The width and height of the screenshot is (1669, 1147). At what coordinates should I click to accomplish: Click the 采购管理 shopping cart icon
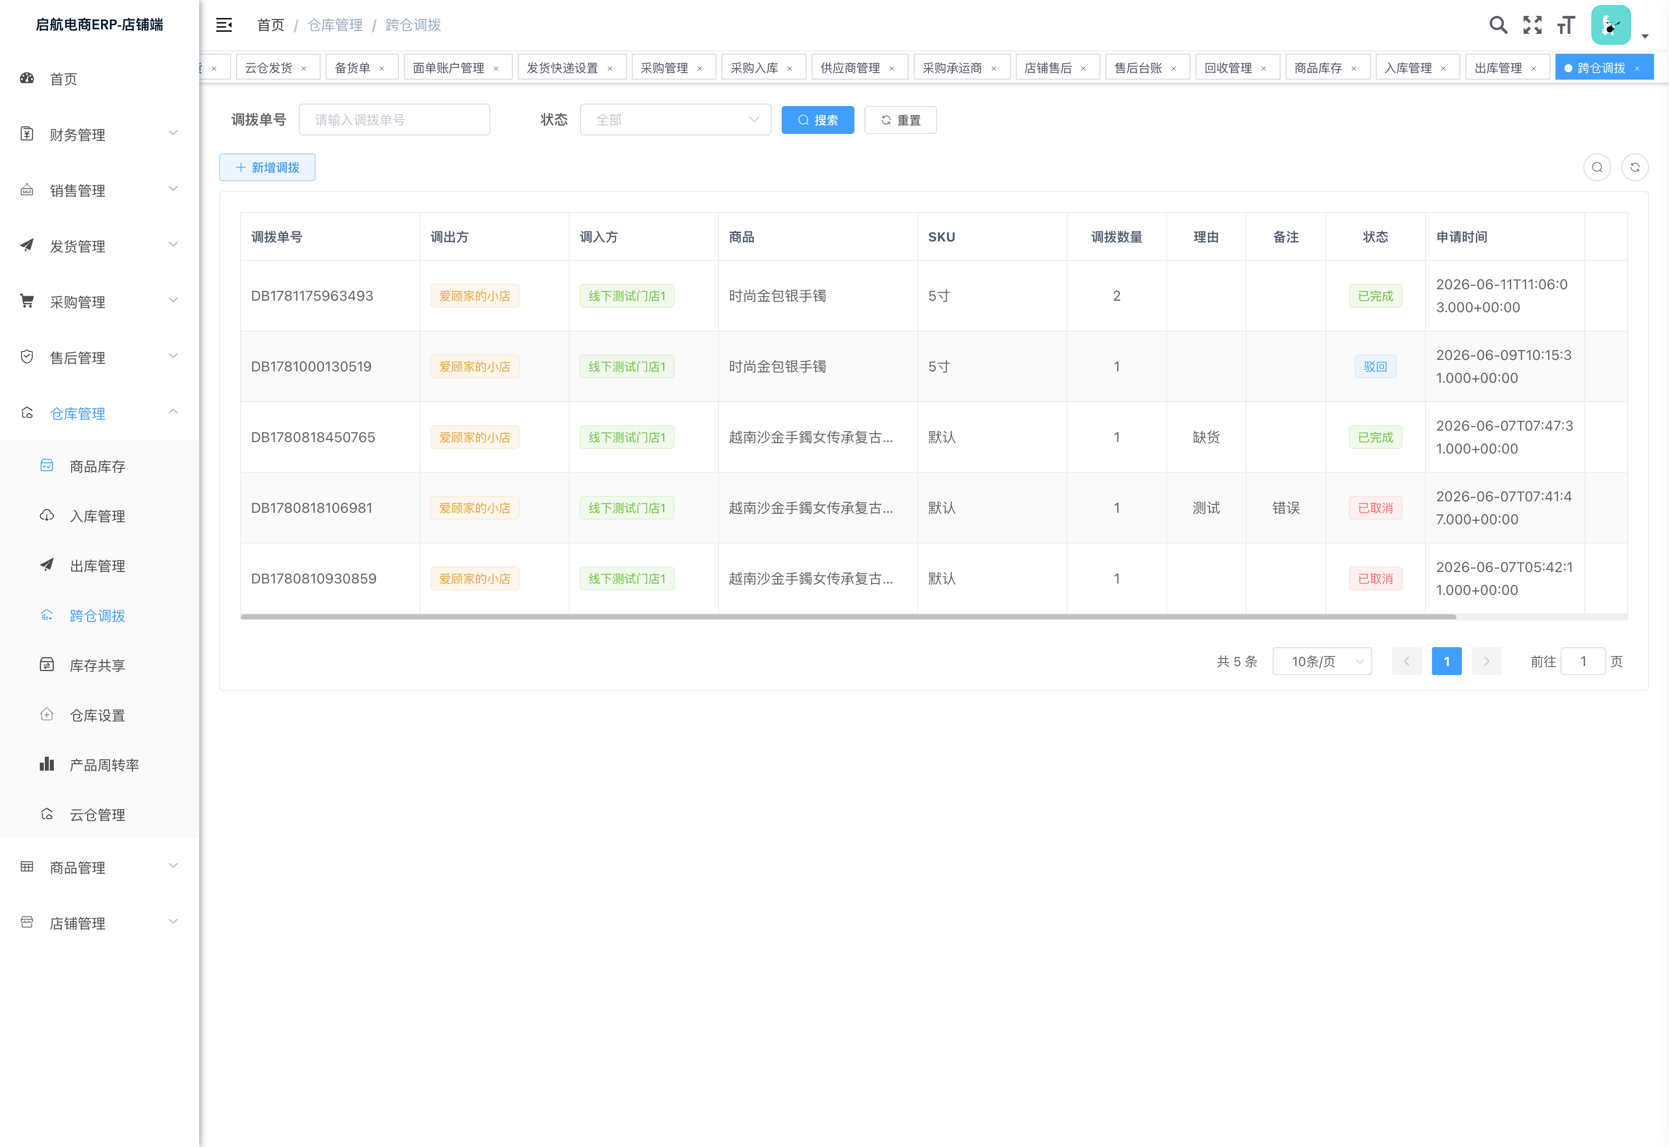27,301
